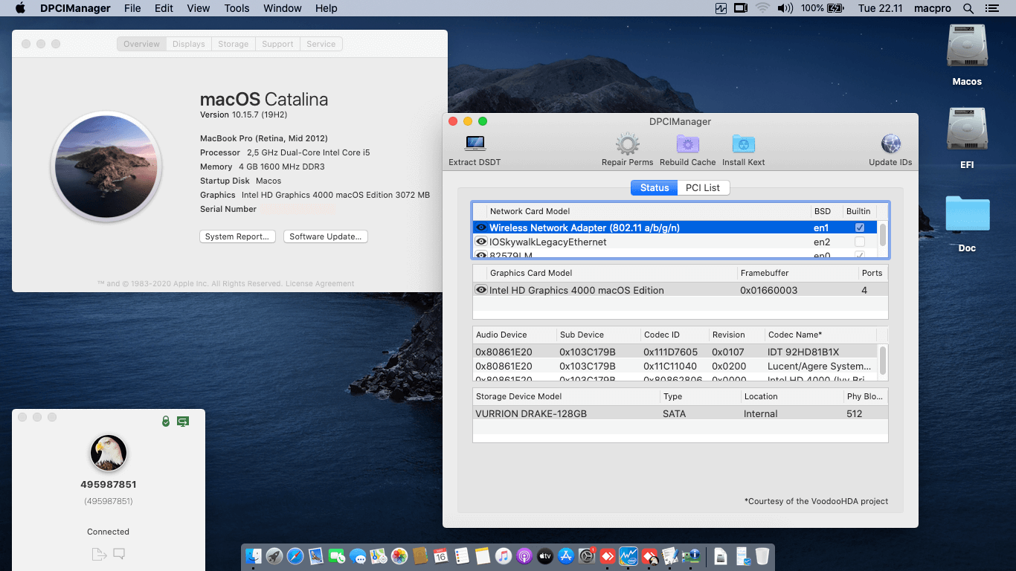Select Lucent/Agere System codec row
The image size is (1016, 571).
675,366
